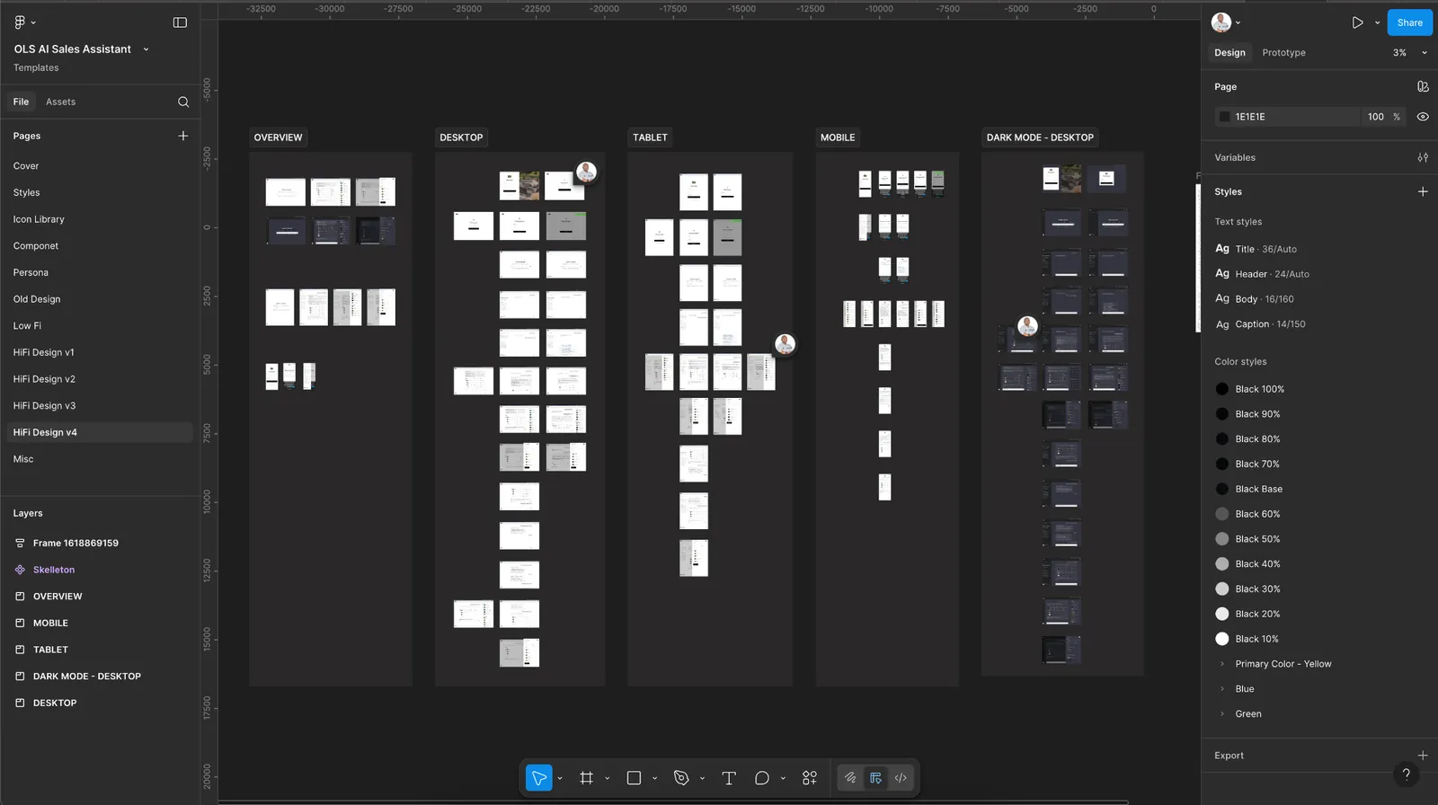Switch to the Prototype tab

tap(1283, 53)
